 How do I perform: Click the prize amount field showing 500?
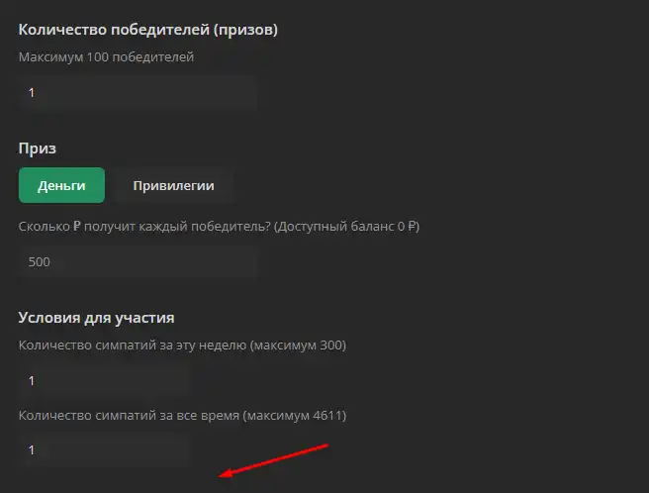[138, 261]
